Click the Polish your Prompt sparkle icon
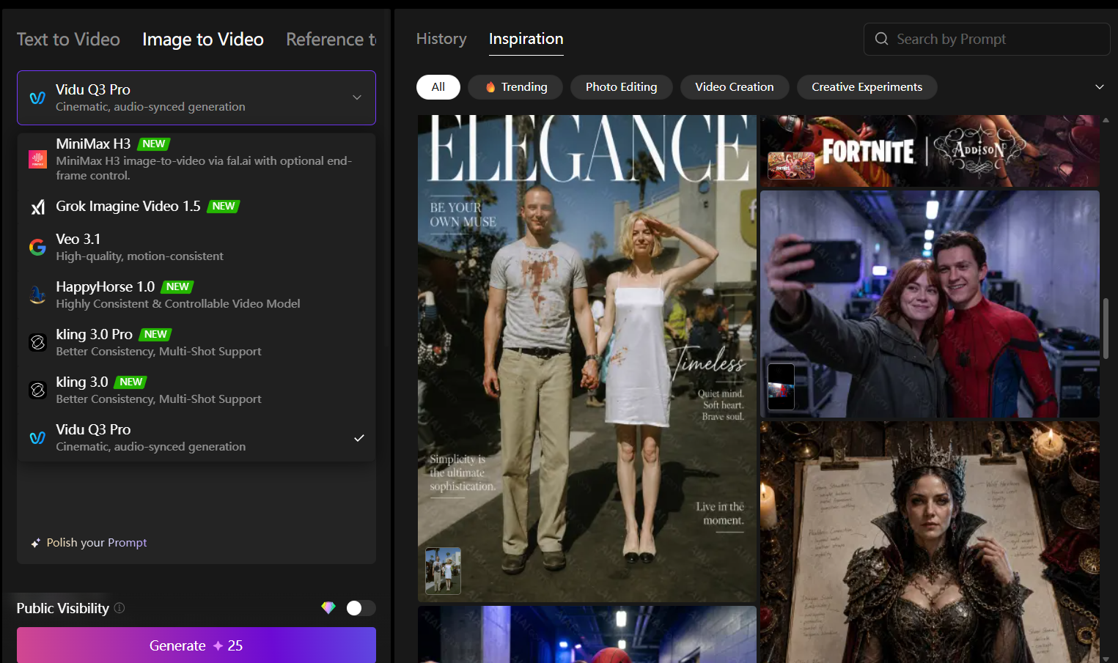 [35, 543]
